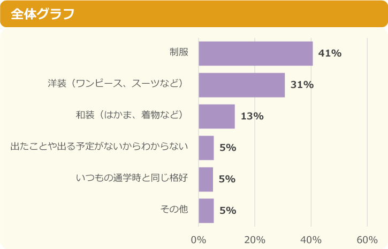Viewport: 388px width, 249px height.
Task: Select the 40% axis tick label
Action: click(311, 240)
